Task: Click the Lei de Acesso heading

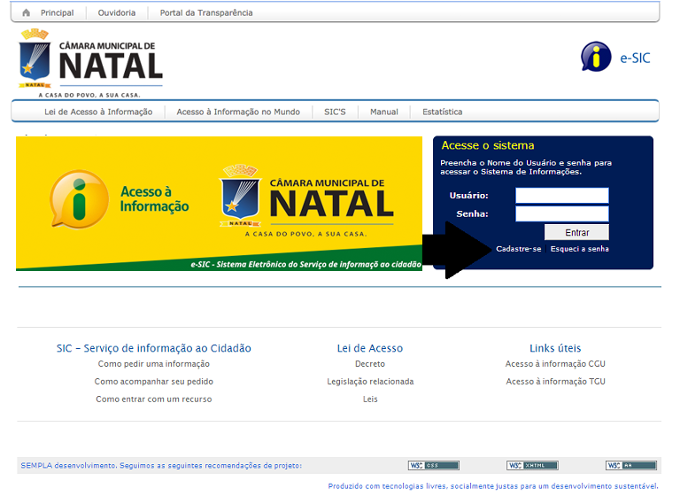Action: click(370, 348)
